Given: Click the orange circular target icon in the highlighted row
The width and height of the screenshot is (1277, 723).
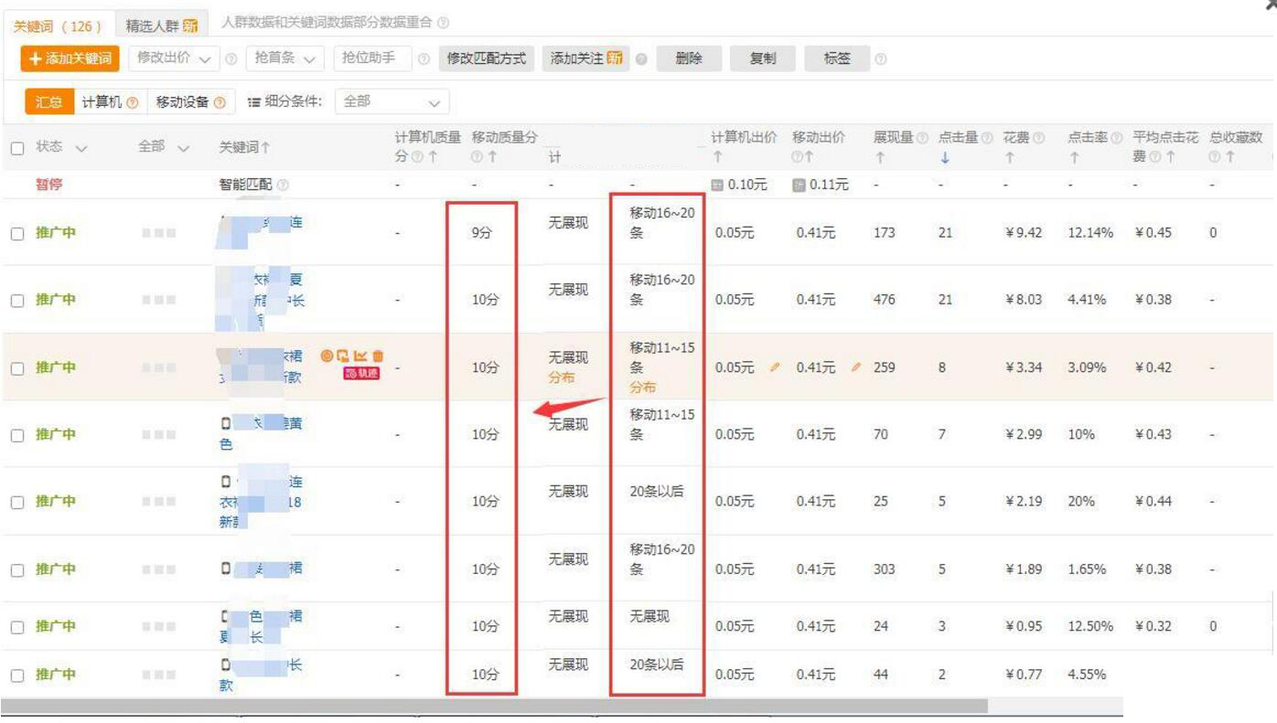Looking at the screenshot, I should 327,356.
